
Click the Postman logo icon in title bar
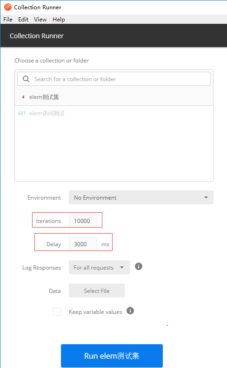click(x=8, y=7)
